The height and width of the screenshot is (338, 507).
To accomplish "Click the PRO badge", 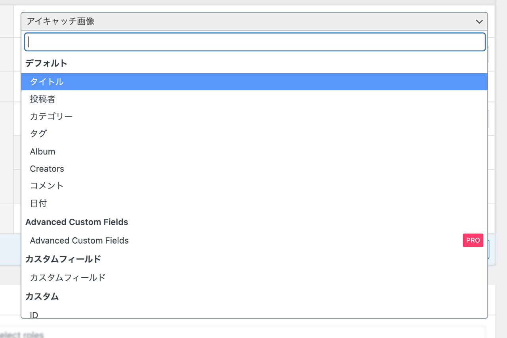I will (473, 240).
